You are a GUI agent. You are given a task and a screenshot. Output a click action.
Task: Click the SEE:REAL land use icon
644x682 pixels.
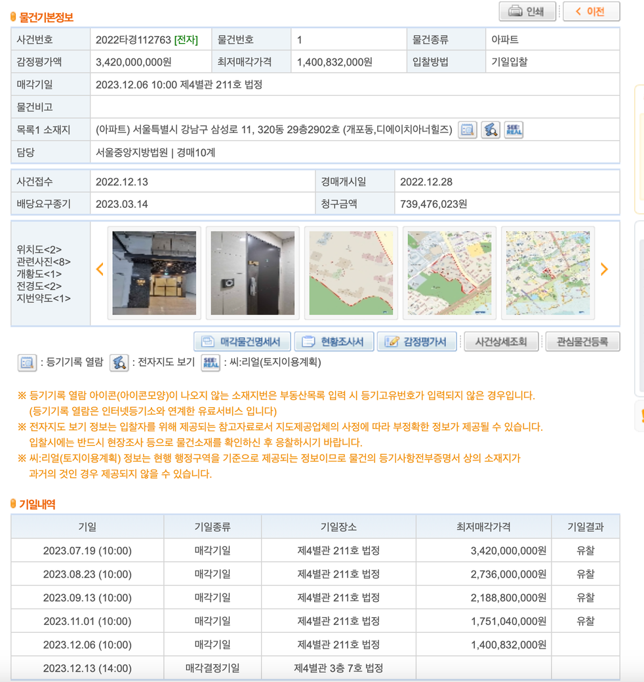coord(513,130)
